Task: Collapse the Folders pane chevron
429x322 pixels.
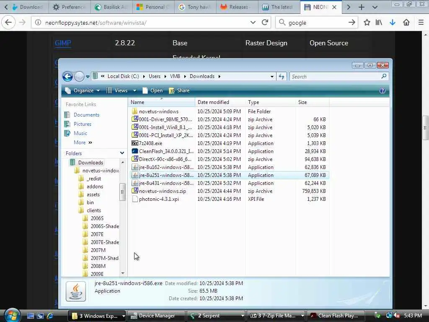Action: pyautogui.click(x=122, y=153)
